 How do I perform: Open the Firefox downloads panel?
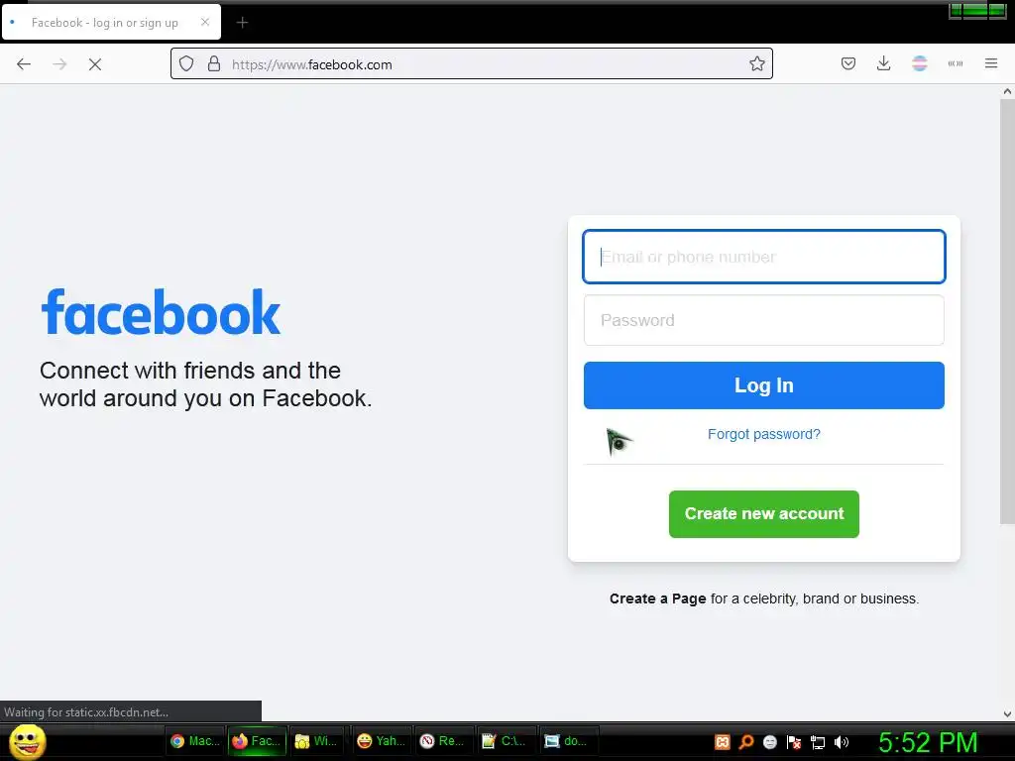point(883,63)
